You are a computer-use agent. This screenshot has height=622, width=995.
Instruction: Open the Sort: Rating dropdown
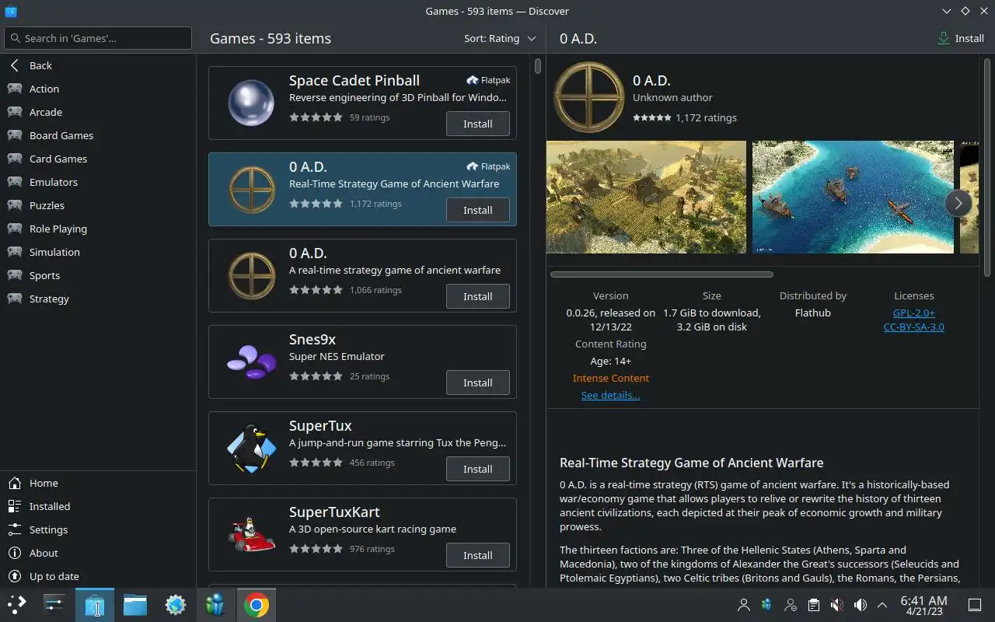(x=500, y=38)
